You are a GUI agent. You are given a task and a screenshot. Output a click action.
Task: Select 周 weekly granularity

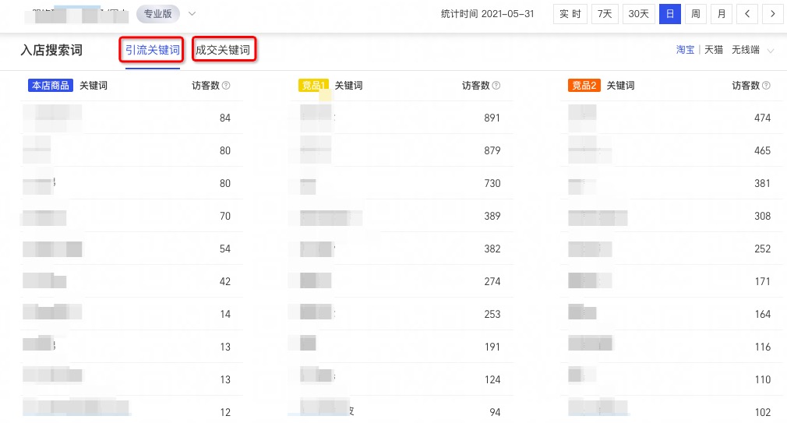point(696,14)
